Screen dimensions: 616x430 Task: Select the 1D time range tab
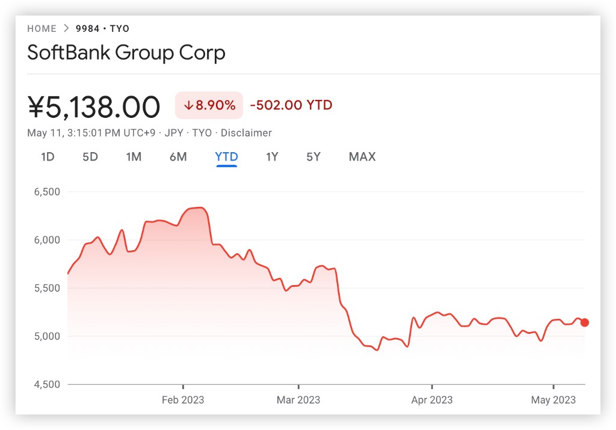pos(48,157)
